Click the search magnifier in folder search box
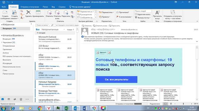199x111 pixels. point(52,25)
